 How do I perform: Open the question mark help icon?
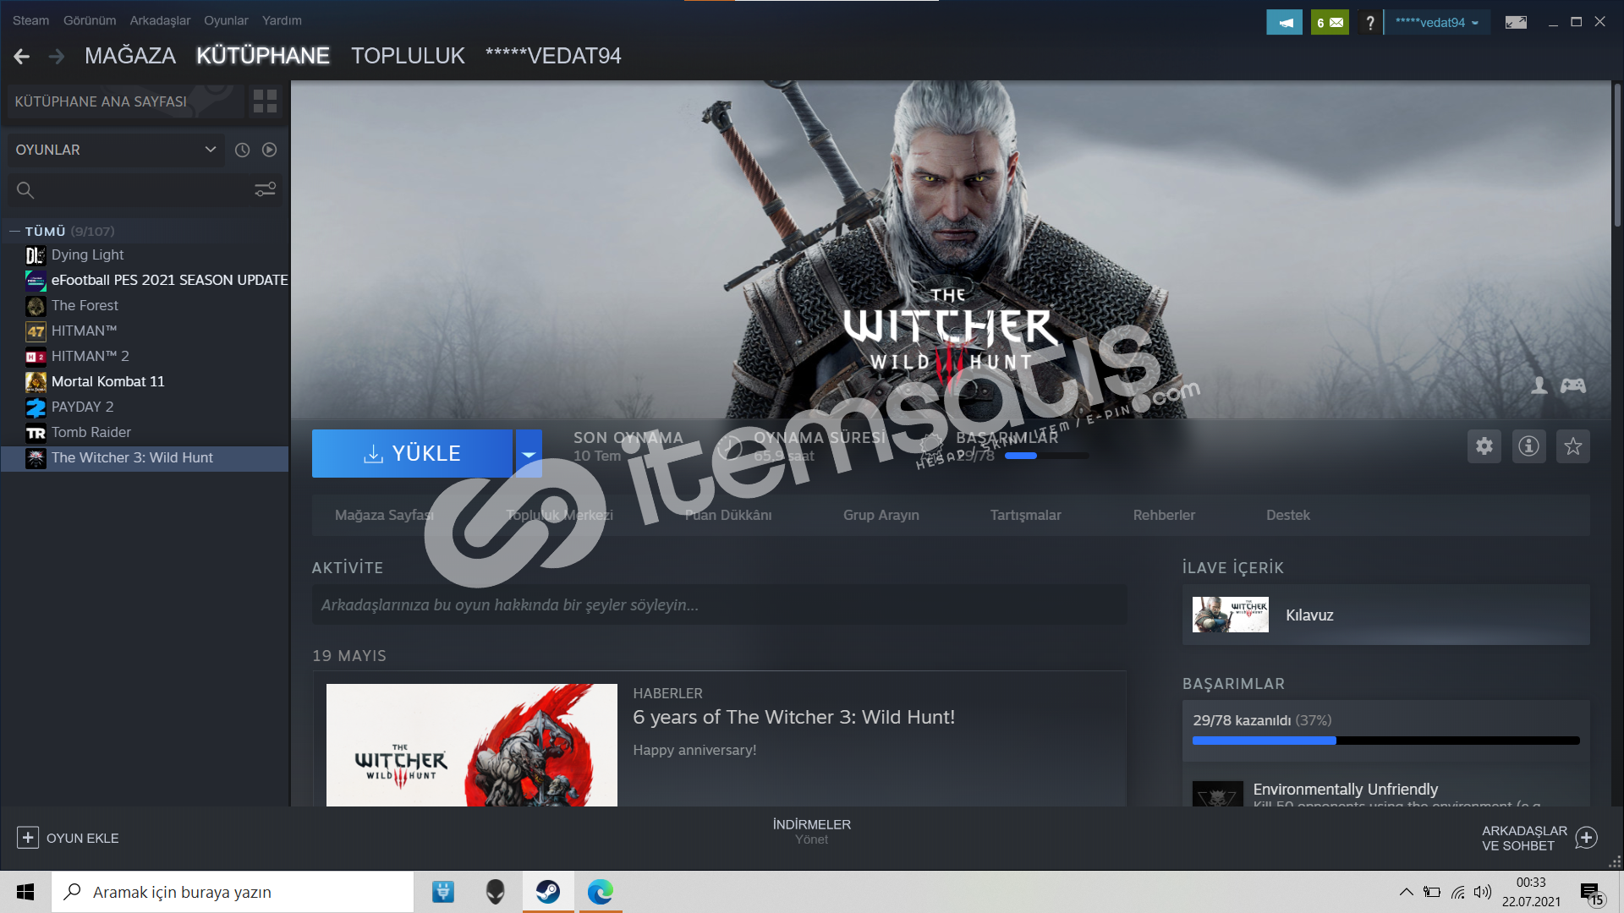click(1369, 23)
